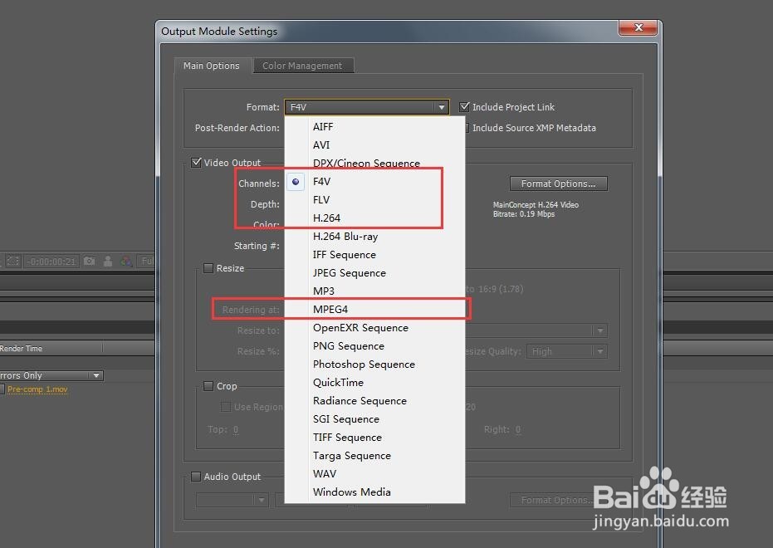Screen dimensions: 773x548
Task: Toggle Include Source XMP Metadata checkbox
Action: (467, 128)
